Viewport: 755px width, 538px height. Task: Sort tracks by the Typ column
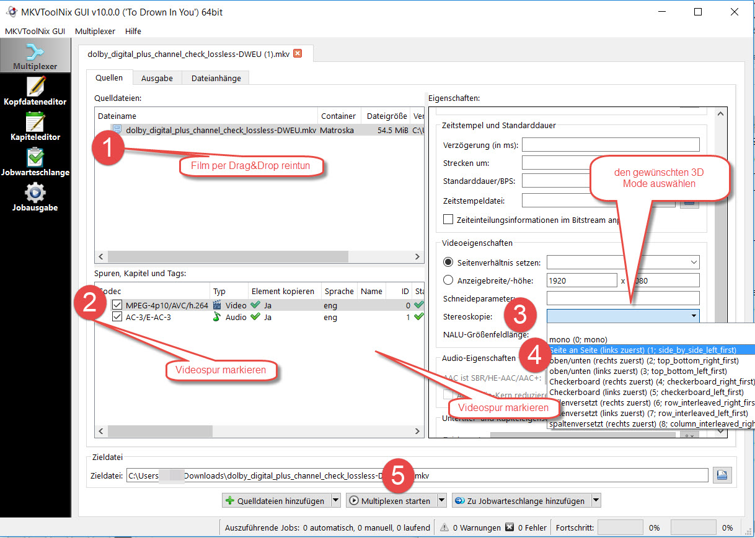(229, 291)
